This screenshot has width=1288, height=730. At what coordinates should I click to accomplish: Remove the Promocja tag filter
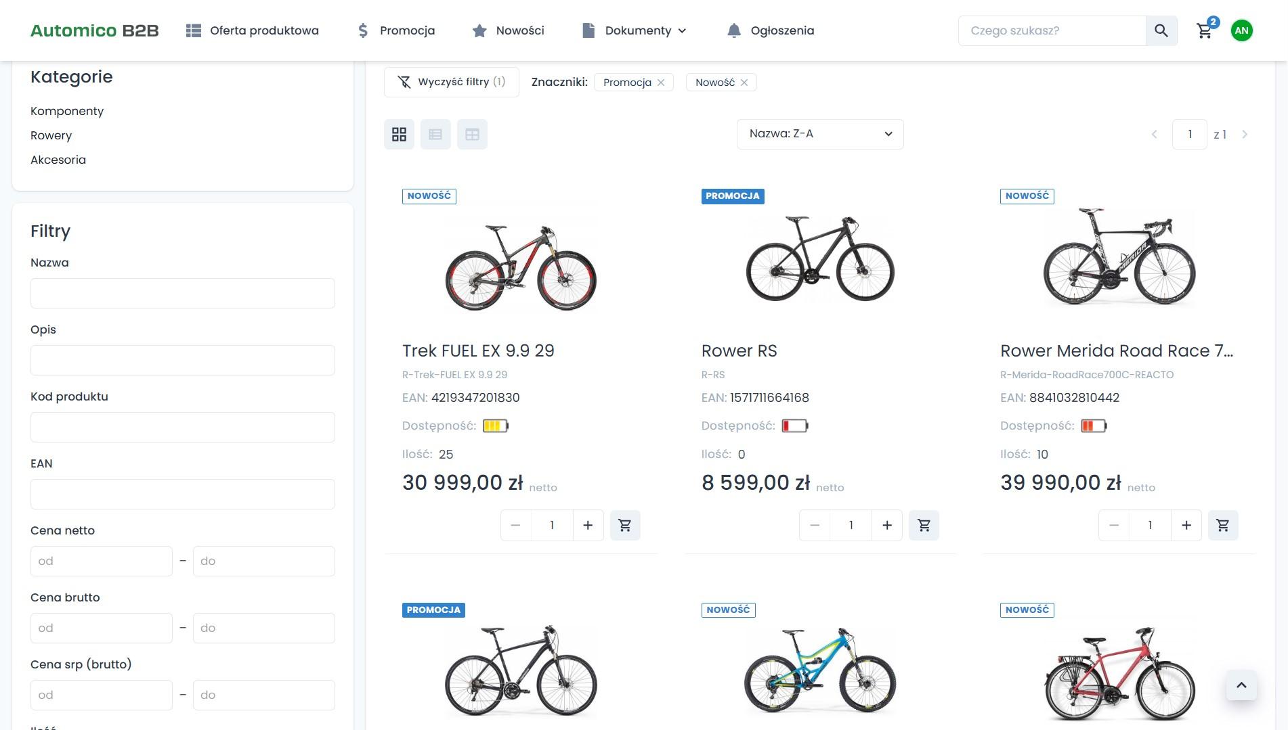(661, 83)
